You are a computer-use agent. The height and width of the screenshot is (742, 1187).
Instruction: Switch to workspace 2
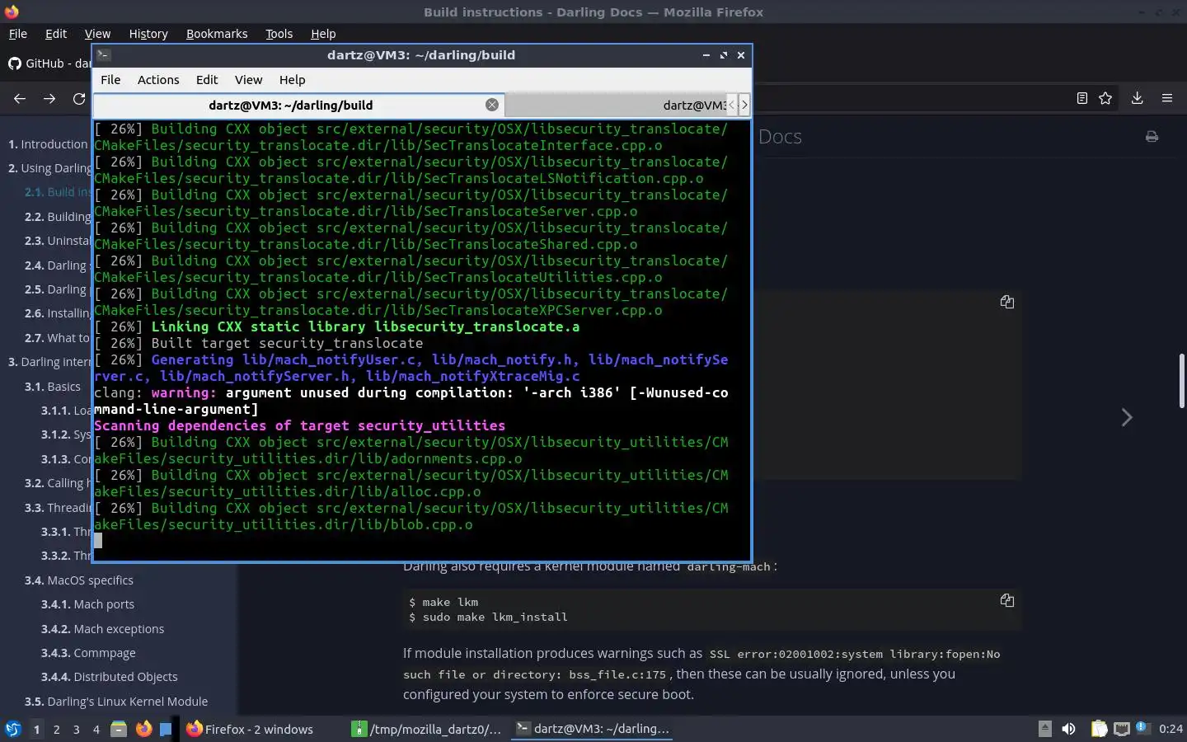pyautogui.click(x=56, y=729)
